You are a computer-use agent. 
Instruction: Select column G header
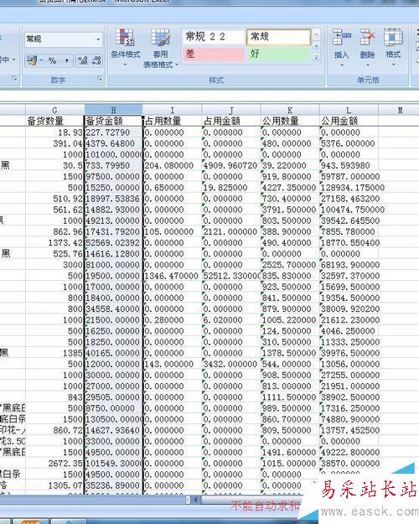click(54, 110)
